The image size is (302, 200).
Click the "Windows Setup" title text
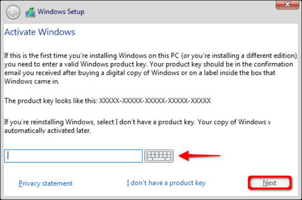(x=61, y=12)
